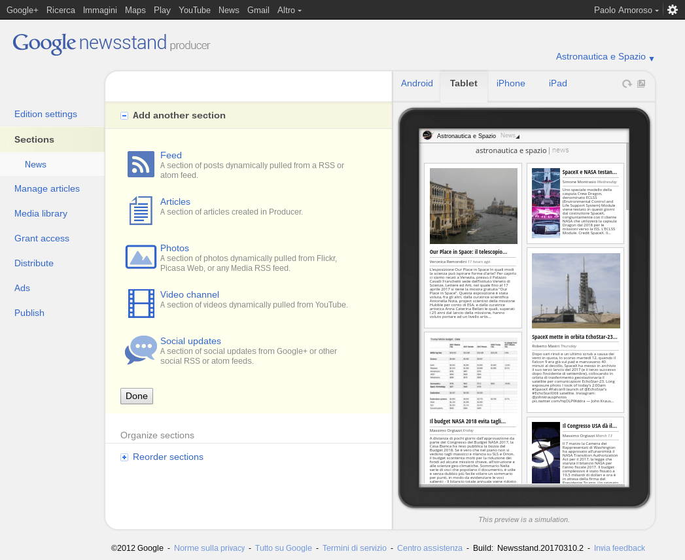Click the Astronautica e Spazio edition logo in preview

coord(427,135)
